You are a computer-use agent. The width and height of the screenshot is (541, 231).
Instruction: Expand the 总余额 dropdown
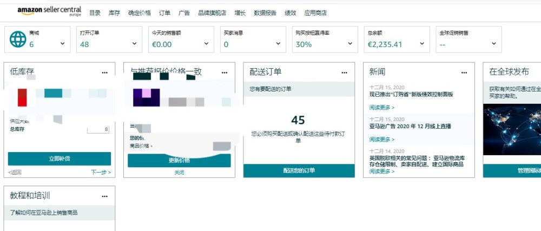pos(422,43)
